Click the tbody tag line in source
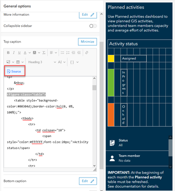 coord(27,118)
